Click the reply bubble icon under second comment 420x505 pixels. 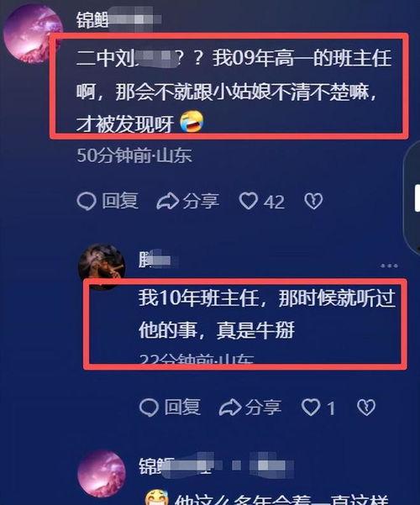pos(149,408)
